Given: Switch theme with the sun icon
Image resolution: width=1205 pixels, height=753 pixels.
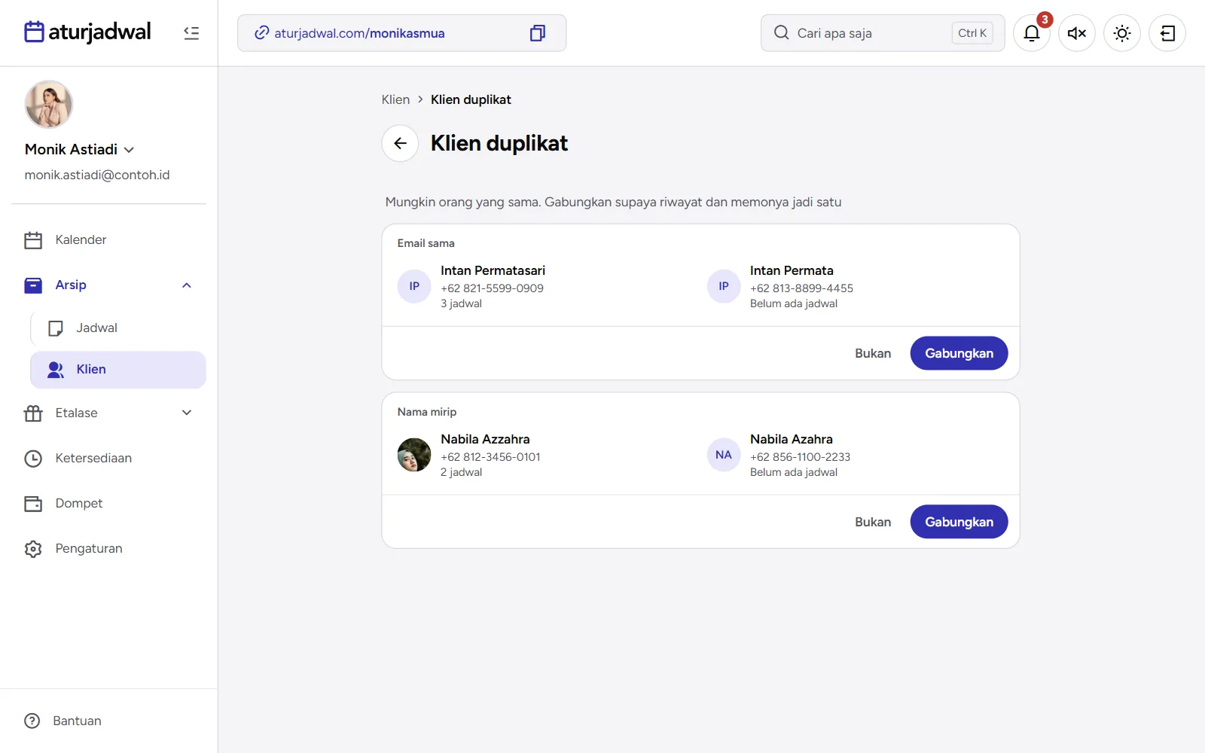Looking at the screenshot, I should (x=1122, y=33).
